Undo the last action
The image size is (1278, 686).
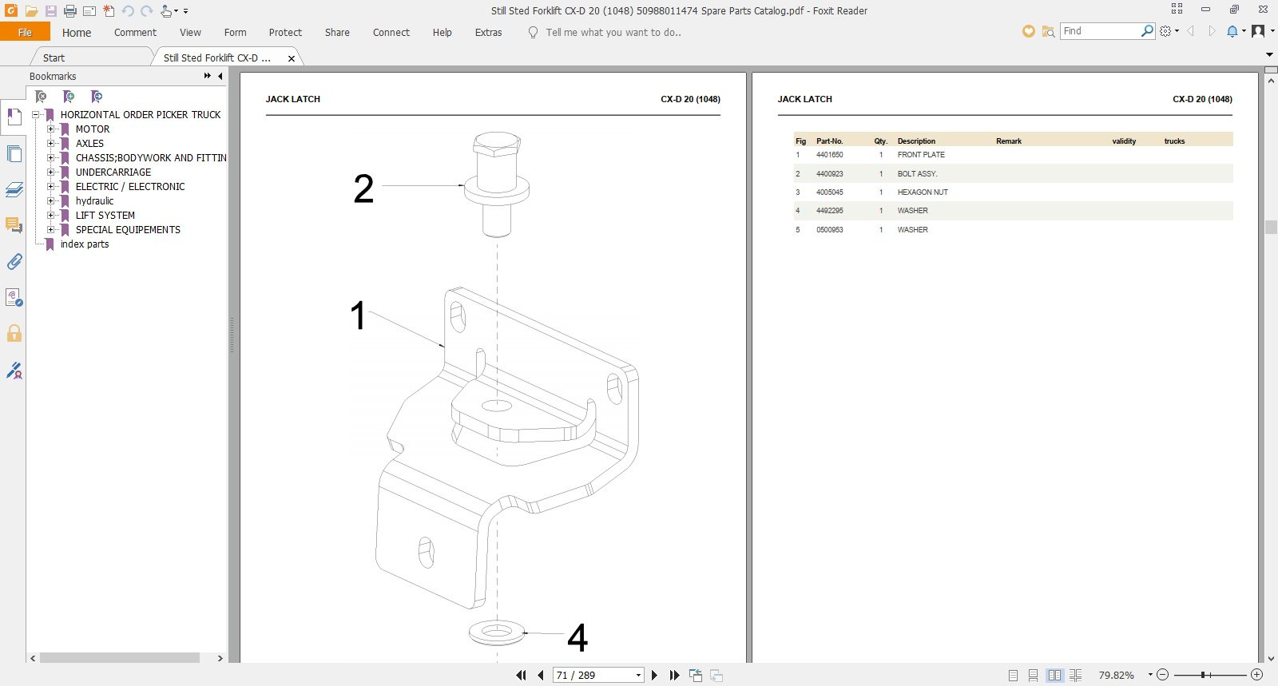pos(128,11)
